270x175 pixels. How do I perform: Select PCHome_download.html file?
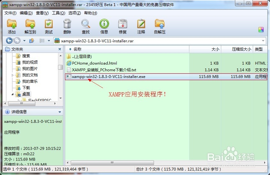(x=94, y=63)
